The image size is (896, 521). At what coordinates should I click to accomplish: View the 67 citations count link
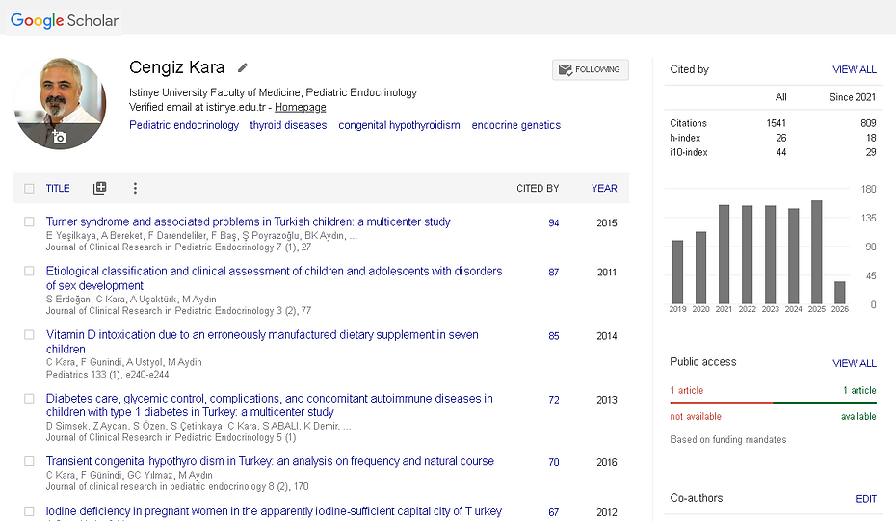click(x=554, y=512)
